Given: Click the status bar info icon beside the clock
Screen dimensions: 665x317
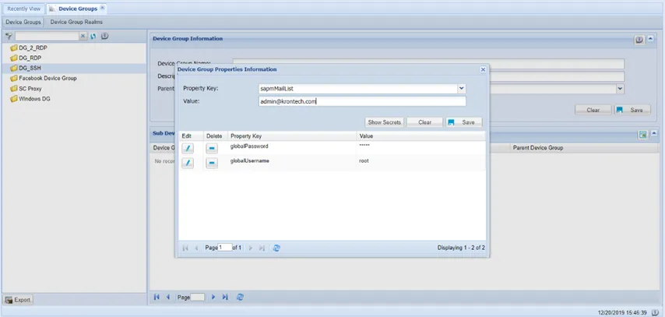Looking at the screenshot, I should [x=655, y=312].
